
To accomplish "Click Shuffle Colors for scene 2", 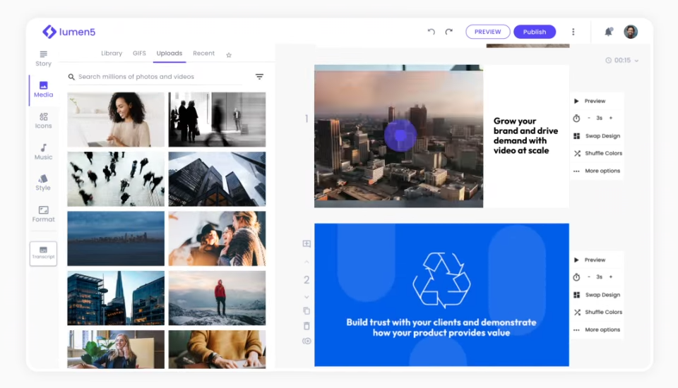I will point(598,312).
